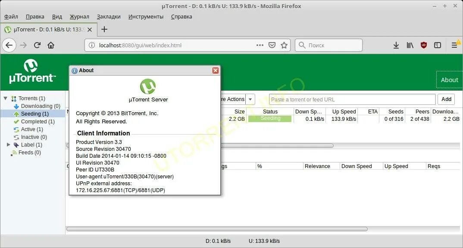Click the Add torrent button

pos(446,99)
